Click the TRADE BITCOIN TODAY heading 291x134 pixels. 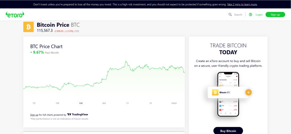228,49
